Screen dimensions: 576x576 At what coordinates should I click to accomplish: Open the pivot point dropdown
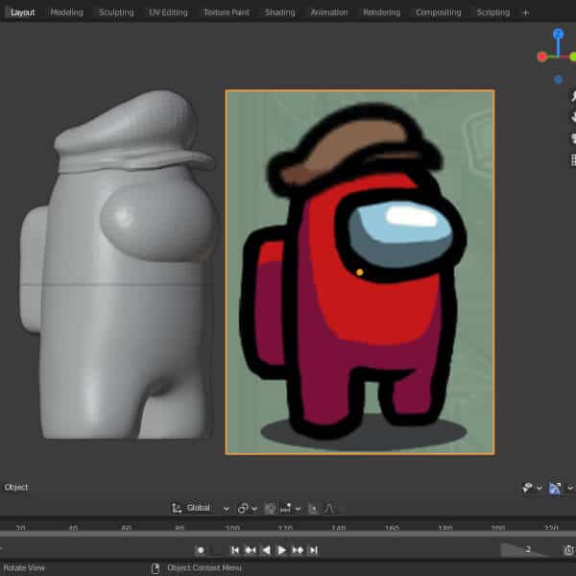click(x=247, y=509)
